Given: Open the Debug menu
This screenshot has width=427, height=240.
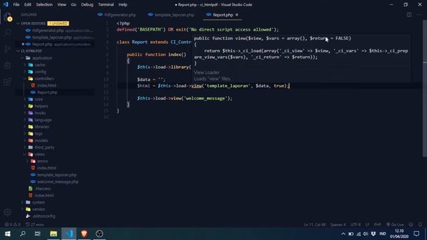Looking at the screenshot, I should (x=87, y=5).
